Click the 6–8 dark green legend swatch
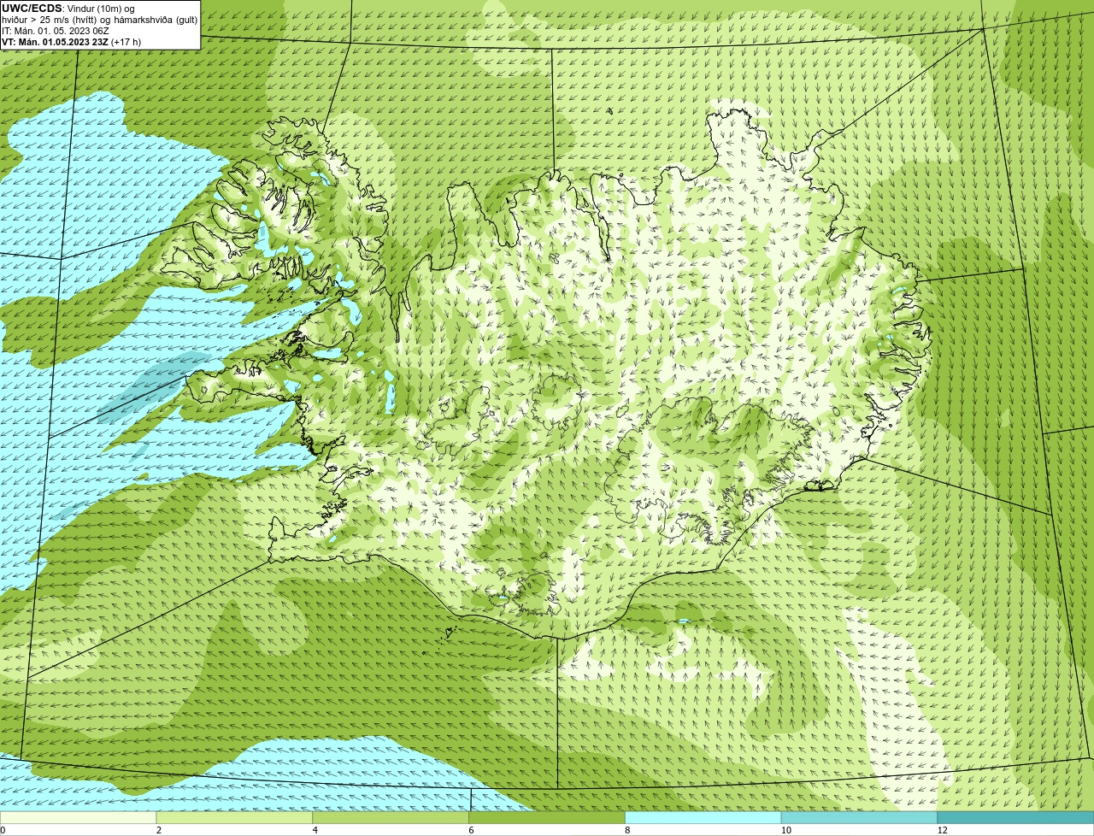Image resolution: width=1094 pixels, height=836 pixels. tap(547, 818)
